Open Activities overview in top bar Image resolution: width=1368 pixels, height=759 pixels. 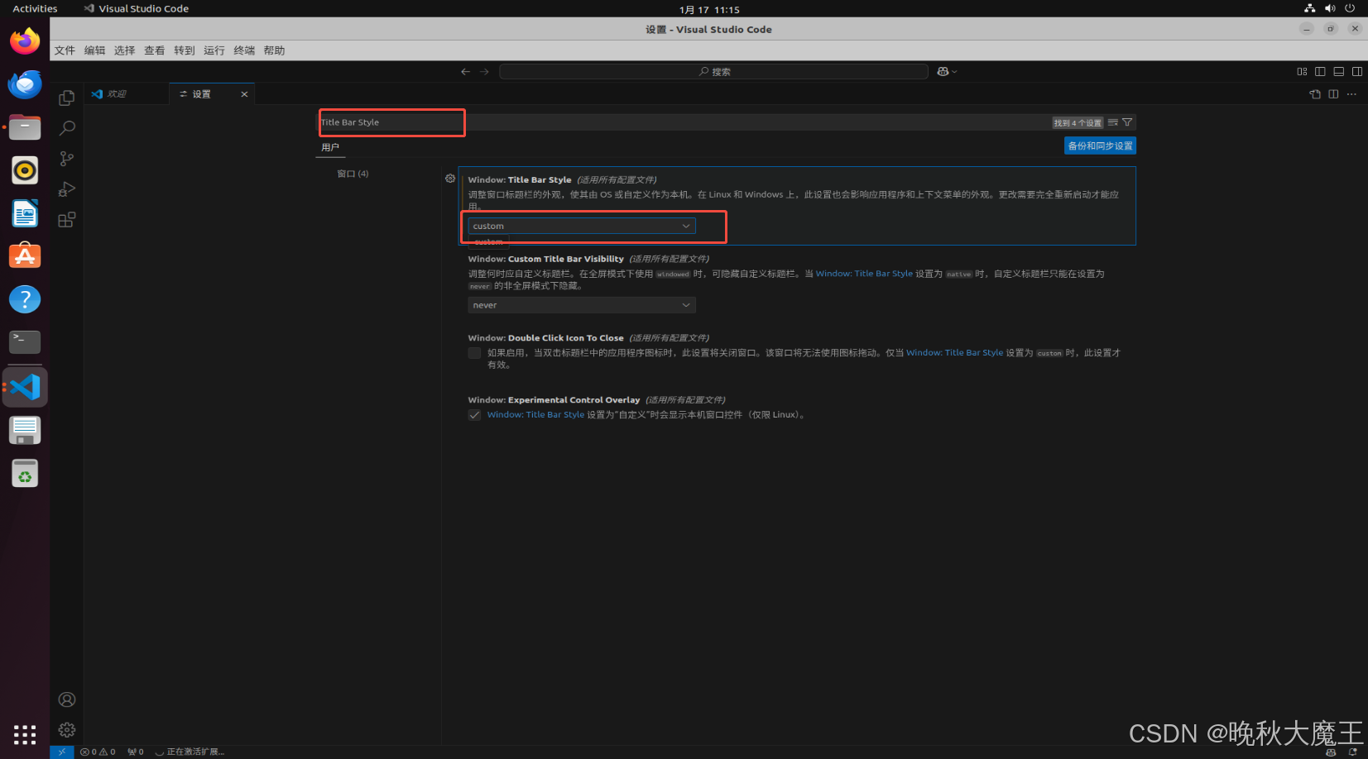[35, 8]
